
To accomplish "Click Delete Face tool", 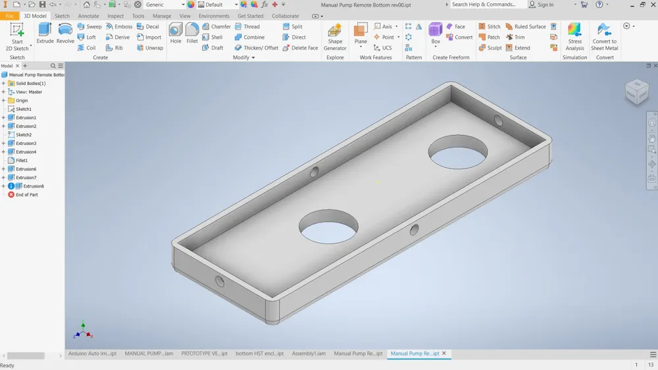I will coord(300,48).
